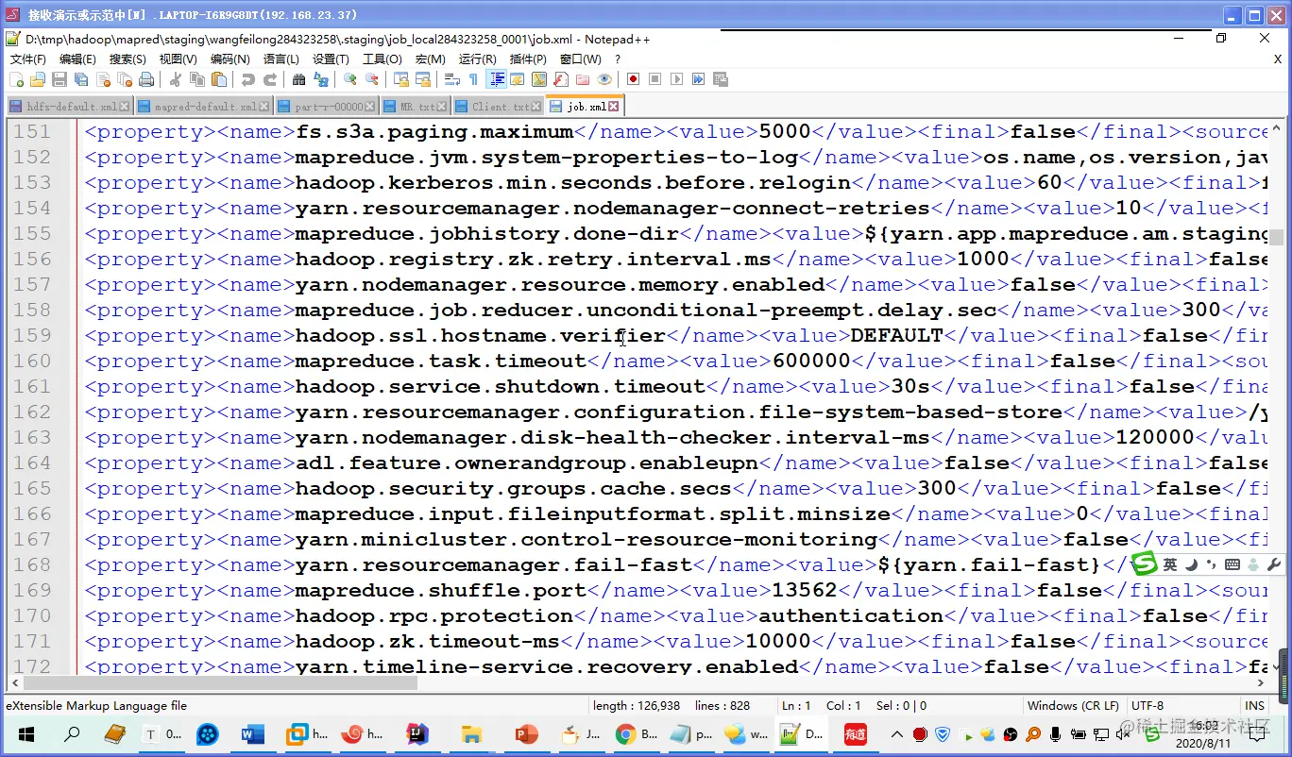Open the 视图(V) menu
This screenshot has height=757, width=1292.
178,59
